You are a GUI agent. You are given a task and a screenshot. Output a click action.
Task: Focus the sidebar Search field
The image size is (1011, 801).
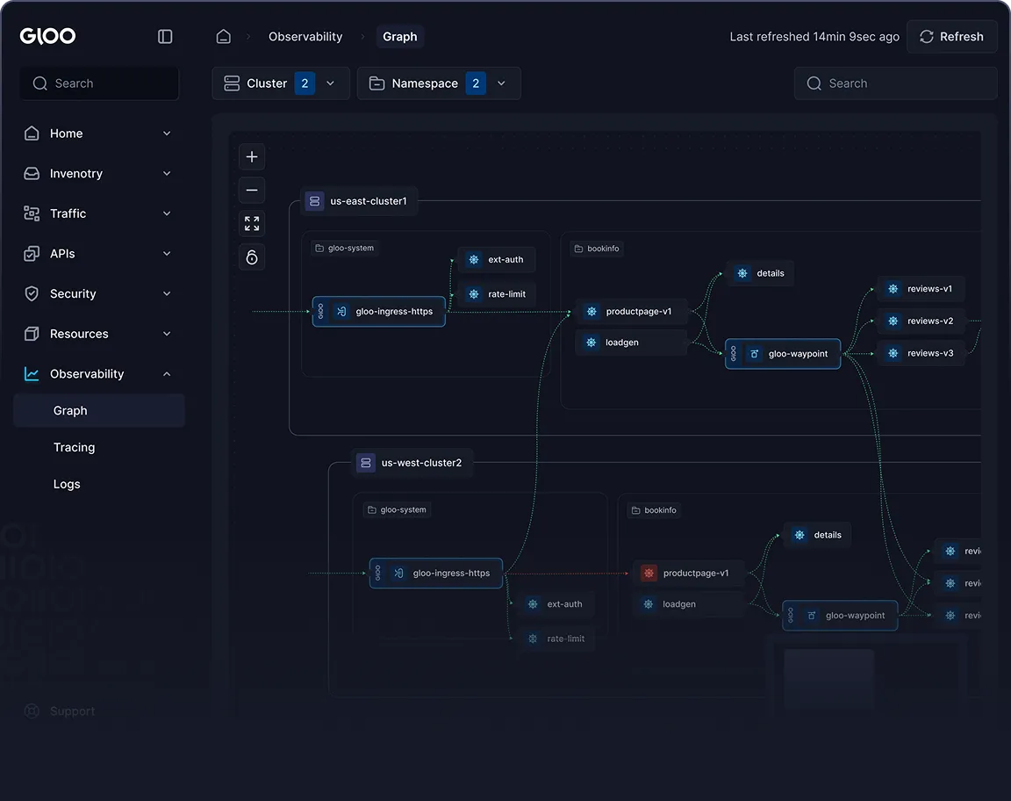pos(99,83)
